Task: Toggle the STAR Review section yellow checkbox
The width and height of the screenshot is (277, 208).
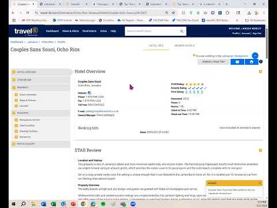Action: tap(260, 150)
